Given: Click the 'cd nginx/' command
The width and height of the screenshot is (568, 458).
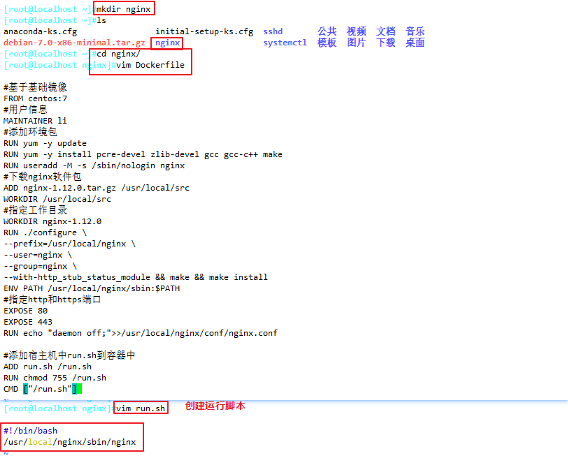Looking at the screenshot, I should 118,54.
